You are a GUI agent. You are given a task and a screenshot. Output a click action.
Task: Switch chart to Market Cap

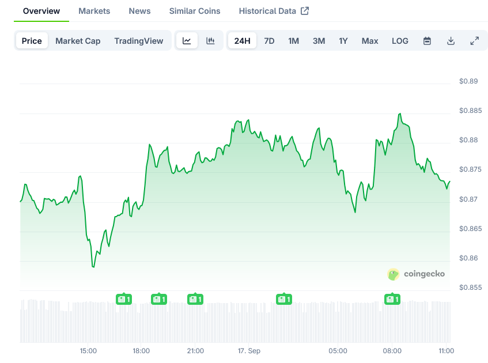78,41
